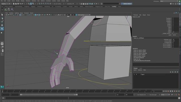Viewport: 181px width, 102px height.
Task: Open the script editor icon
Action: pyautogui.click(x=179, y=98)
